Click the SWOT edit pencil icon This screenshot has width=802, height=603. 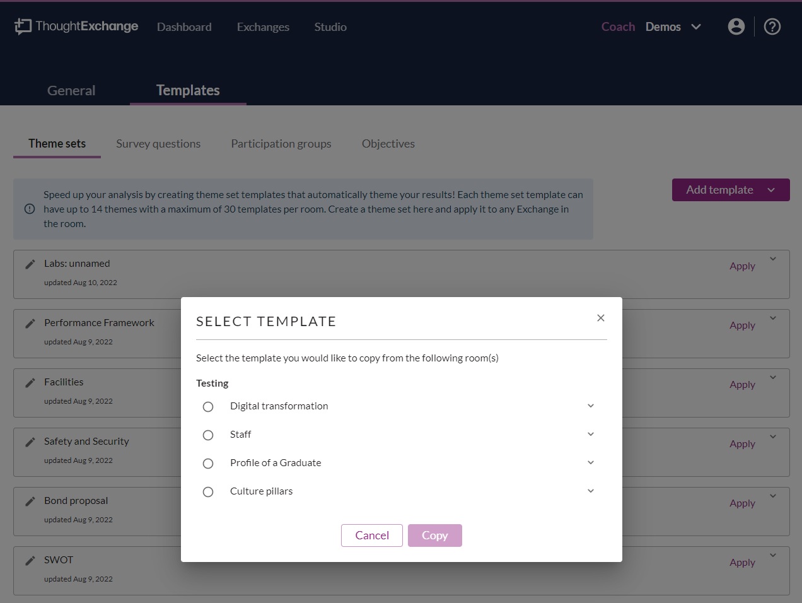click(30, 561)
